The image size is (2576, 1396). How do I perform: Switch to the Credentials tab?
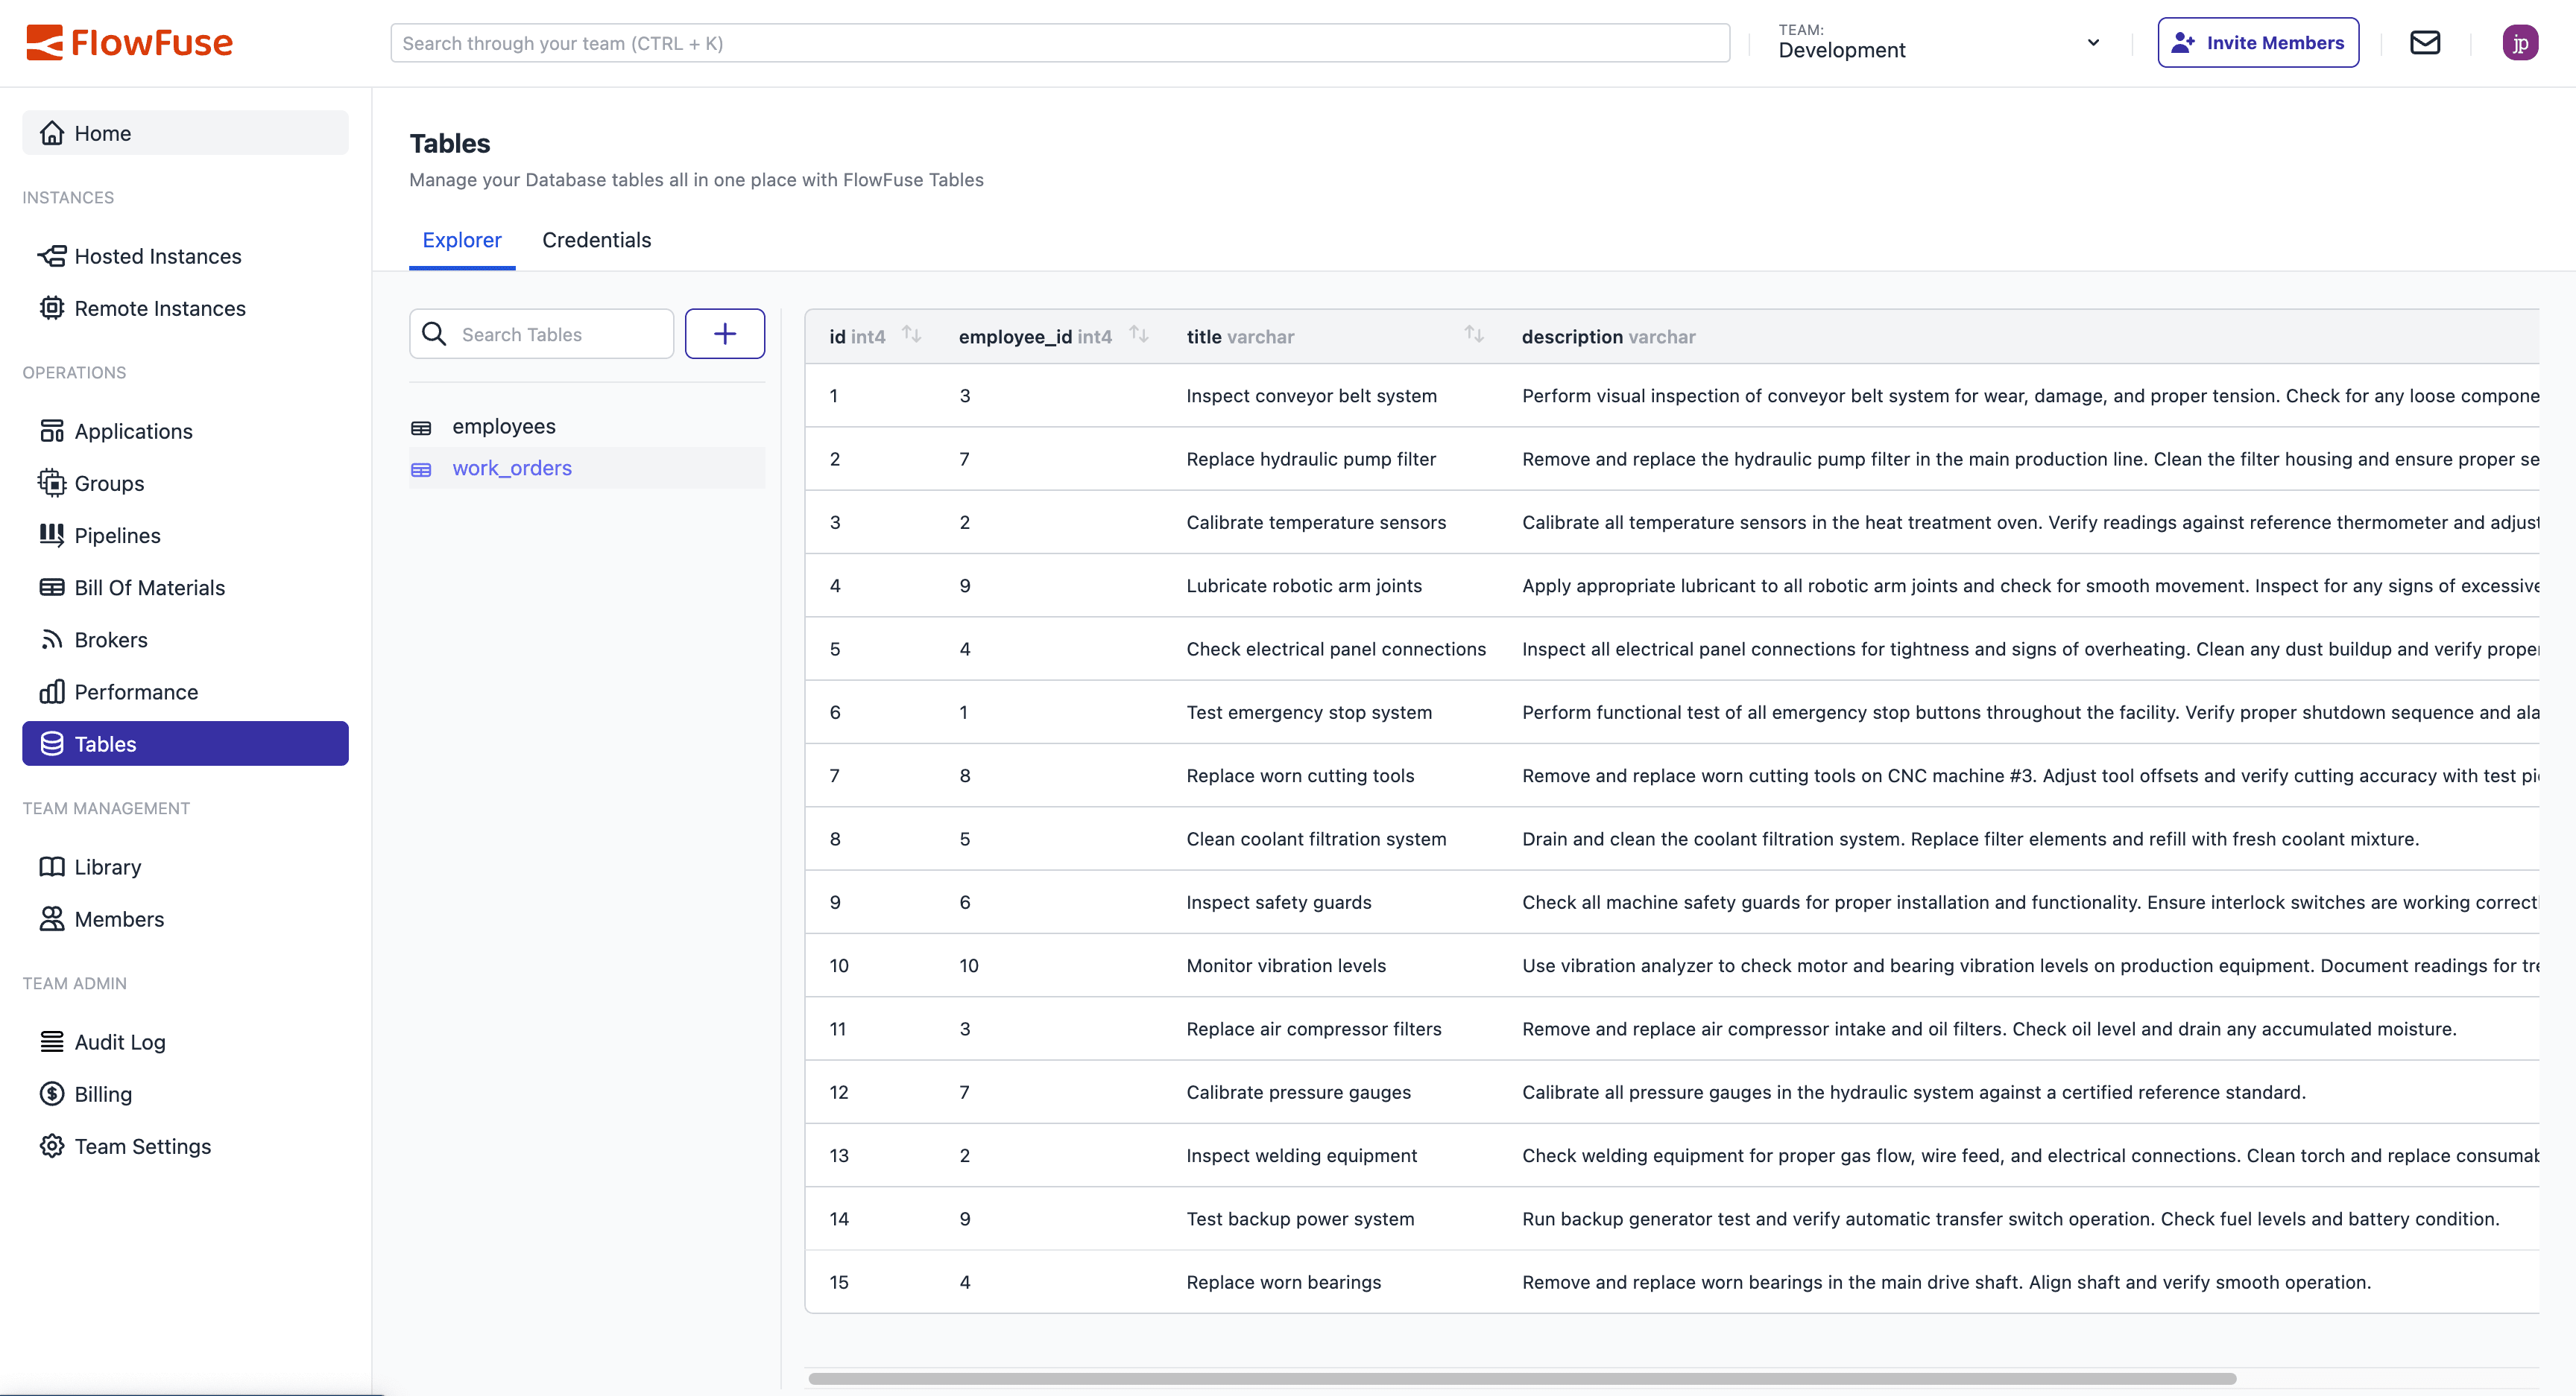tap(596, 240)
